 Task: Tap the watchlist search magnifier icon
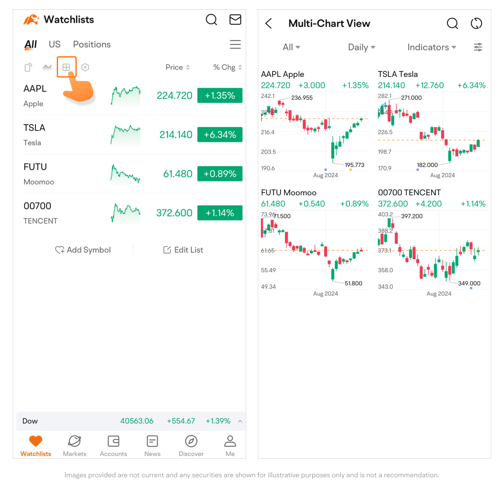click(211, 20)
